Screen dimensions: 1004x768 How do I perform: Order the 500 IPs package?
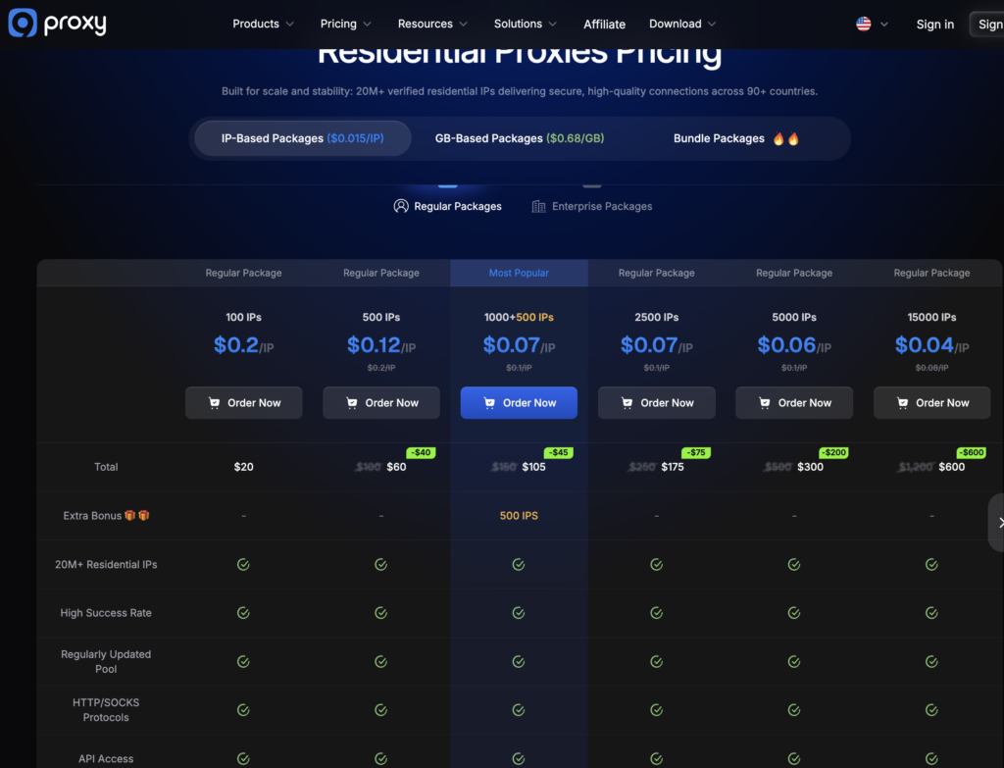(381, 403)
